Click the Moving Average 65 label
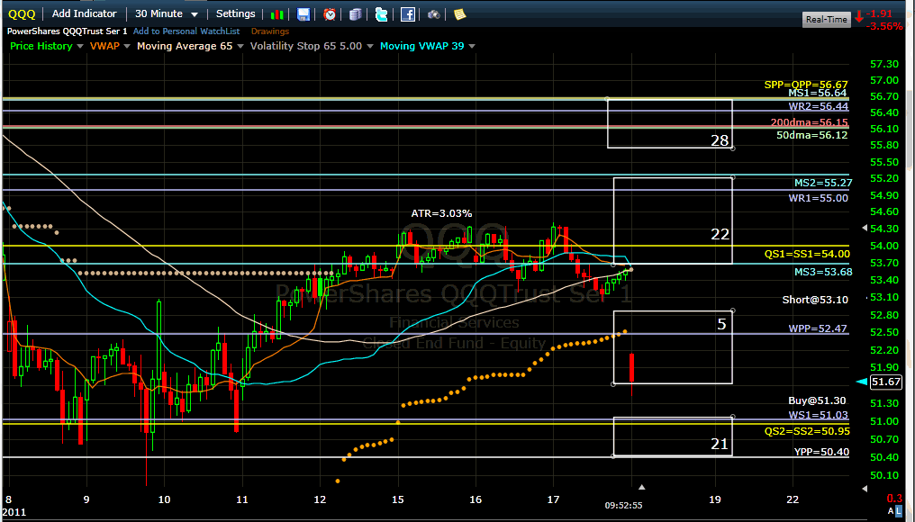This screenshot has height=522, width=915. pyautogui.click(x=185, y=46)
